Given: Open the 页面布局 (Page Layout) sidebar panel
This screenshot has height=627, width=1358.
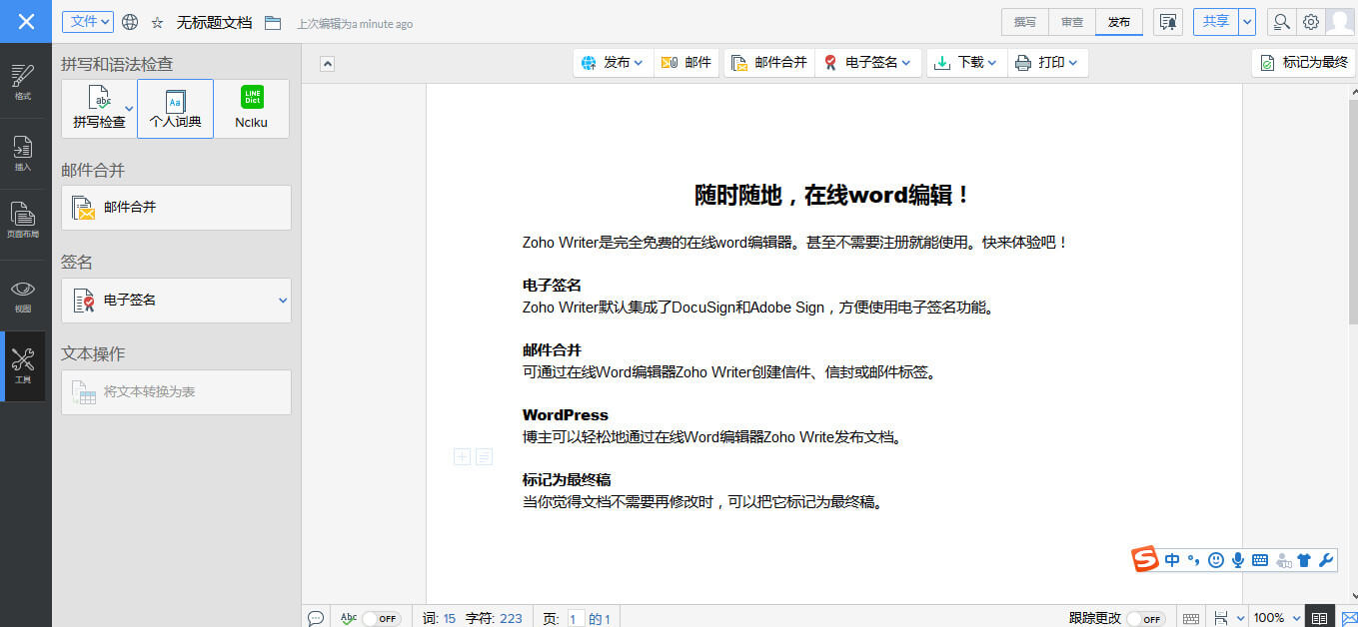Looking at the screenshot, I should point(23,220).
